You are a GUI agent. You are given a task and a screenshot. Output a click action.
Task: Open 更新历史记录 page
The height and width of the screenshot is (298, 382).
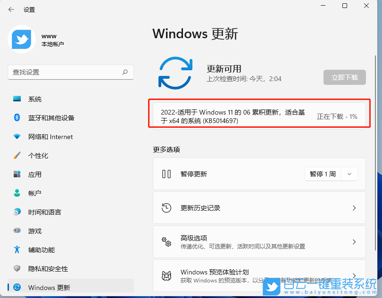pyautogui.click(x=259, y=207)
